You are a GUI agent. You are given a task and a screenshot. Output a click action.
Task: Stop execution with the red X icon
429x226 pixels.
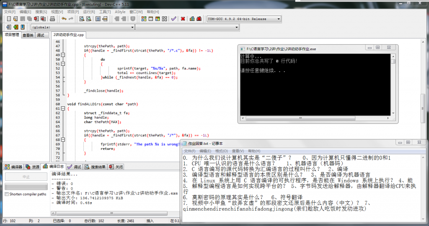[183, 19]
